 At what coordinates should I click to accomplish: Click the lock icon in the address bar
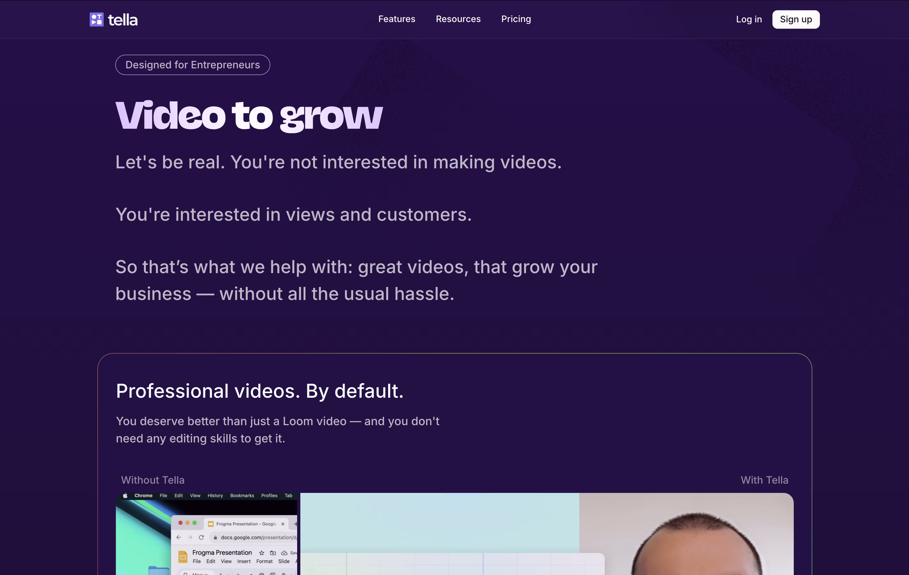click(x=215, y=537)
